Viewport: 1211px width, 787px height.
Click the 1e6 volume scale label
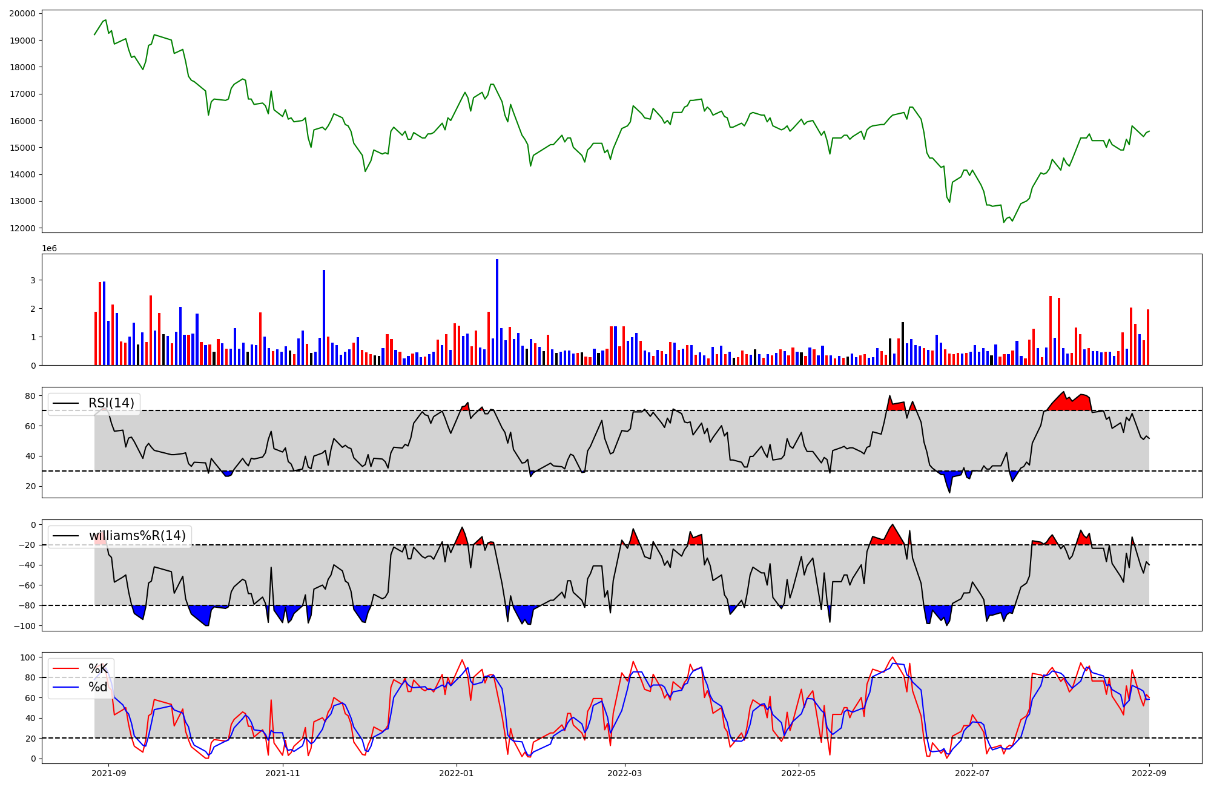pyautogui.click(x=49, y=249)
